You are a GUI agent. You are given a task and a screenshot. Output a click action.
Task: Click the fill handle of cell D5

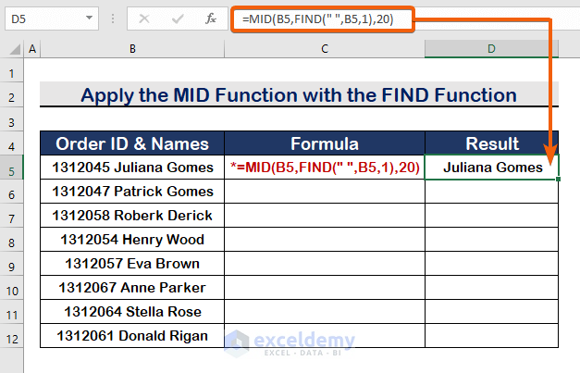558,180
